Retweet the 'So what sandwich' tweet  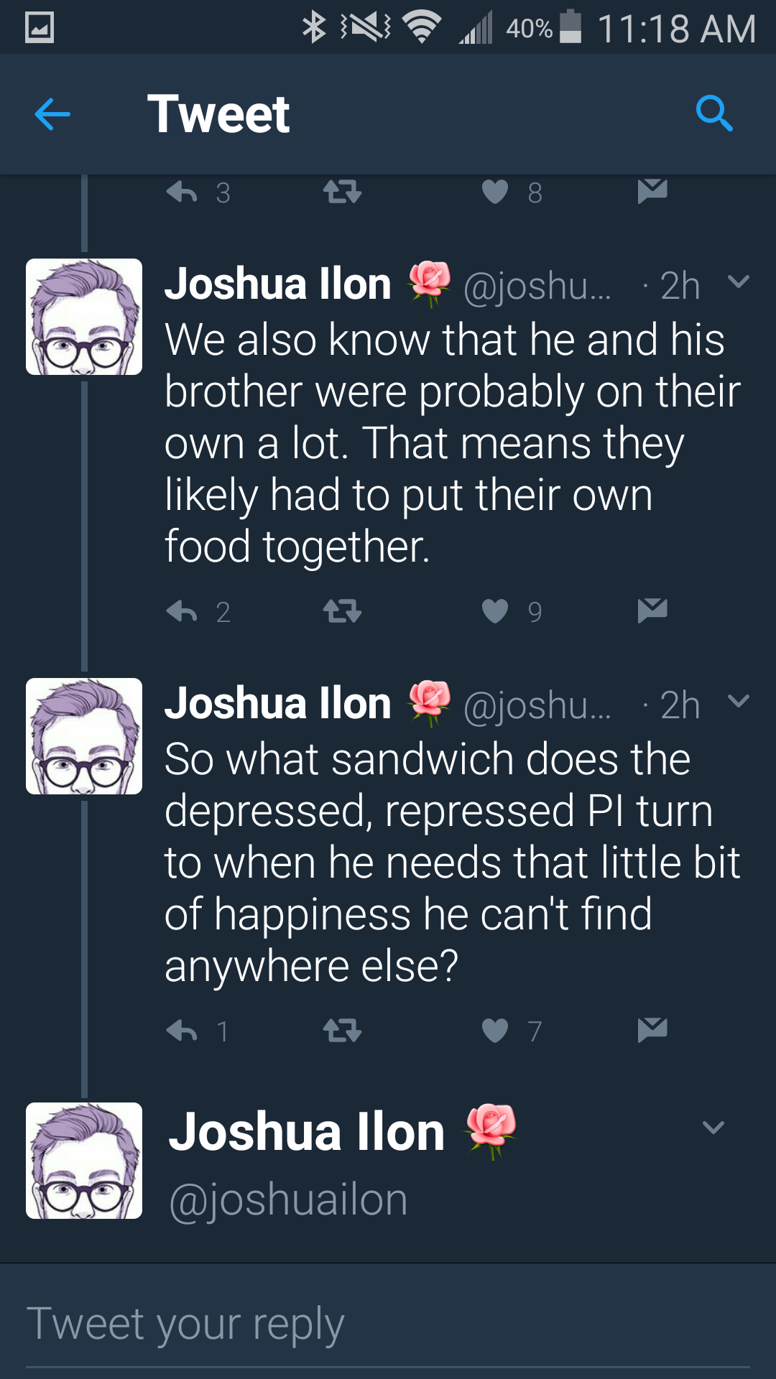click(x=342, y=1031)
